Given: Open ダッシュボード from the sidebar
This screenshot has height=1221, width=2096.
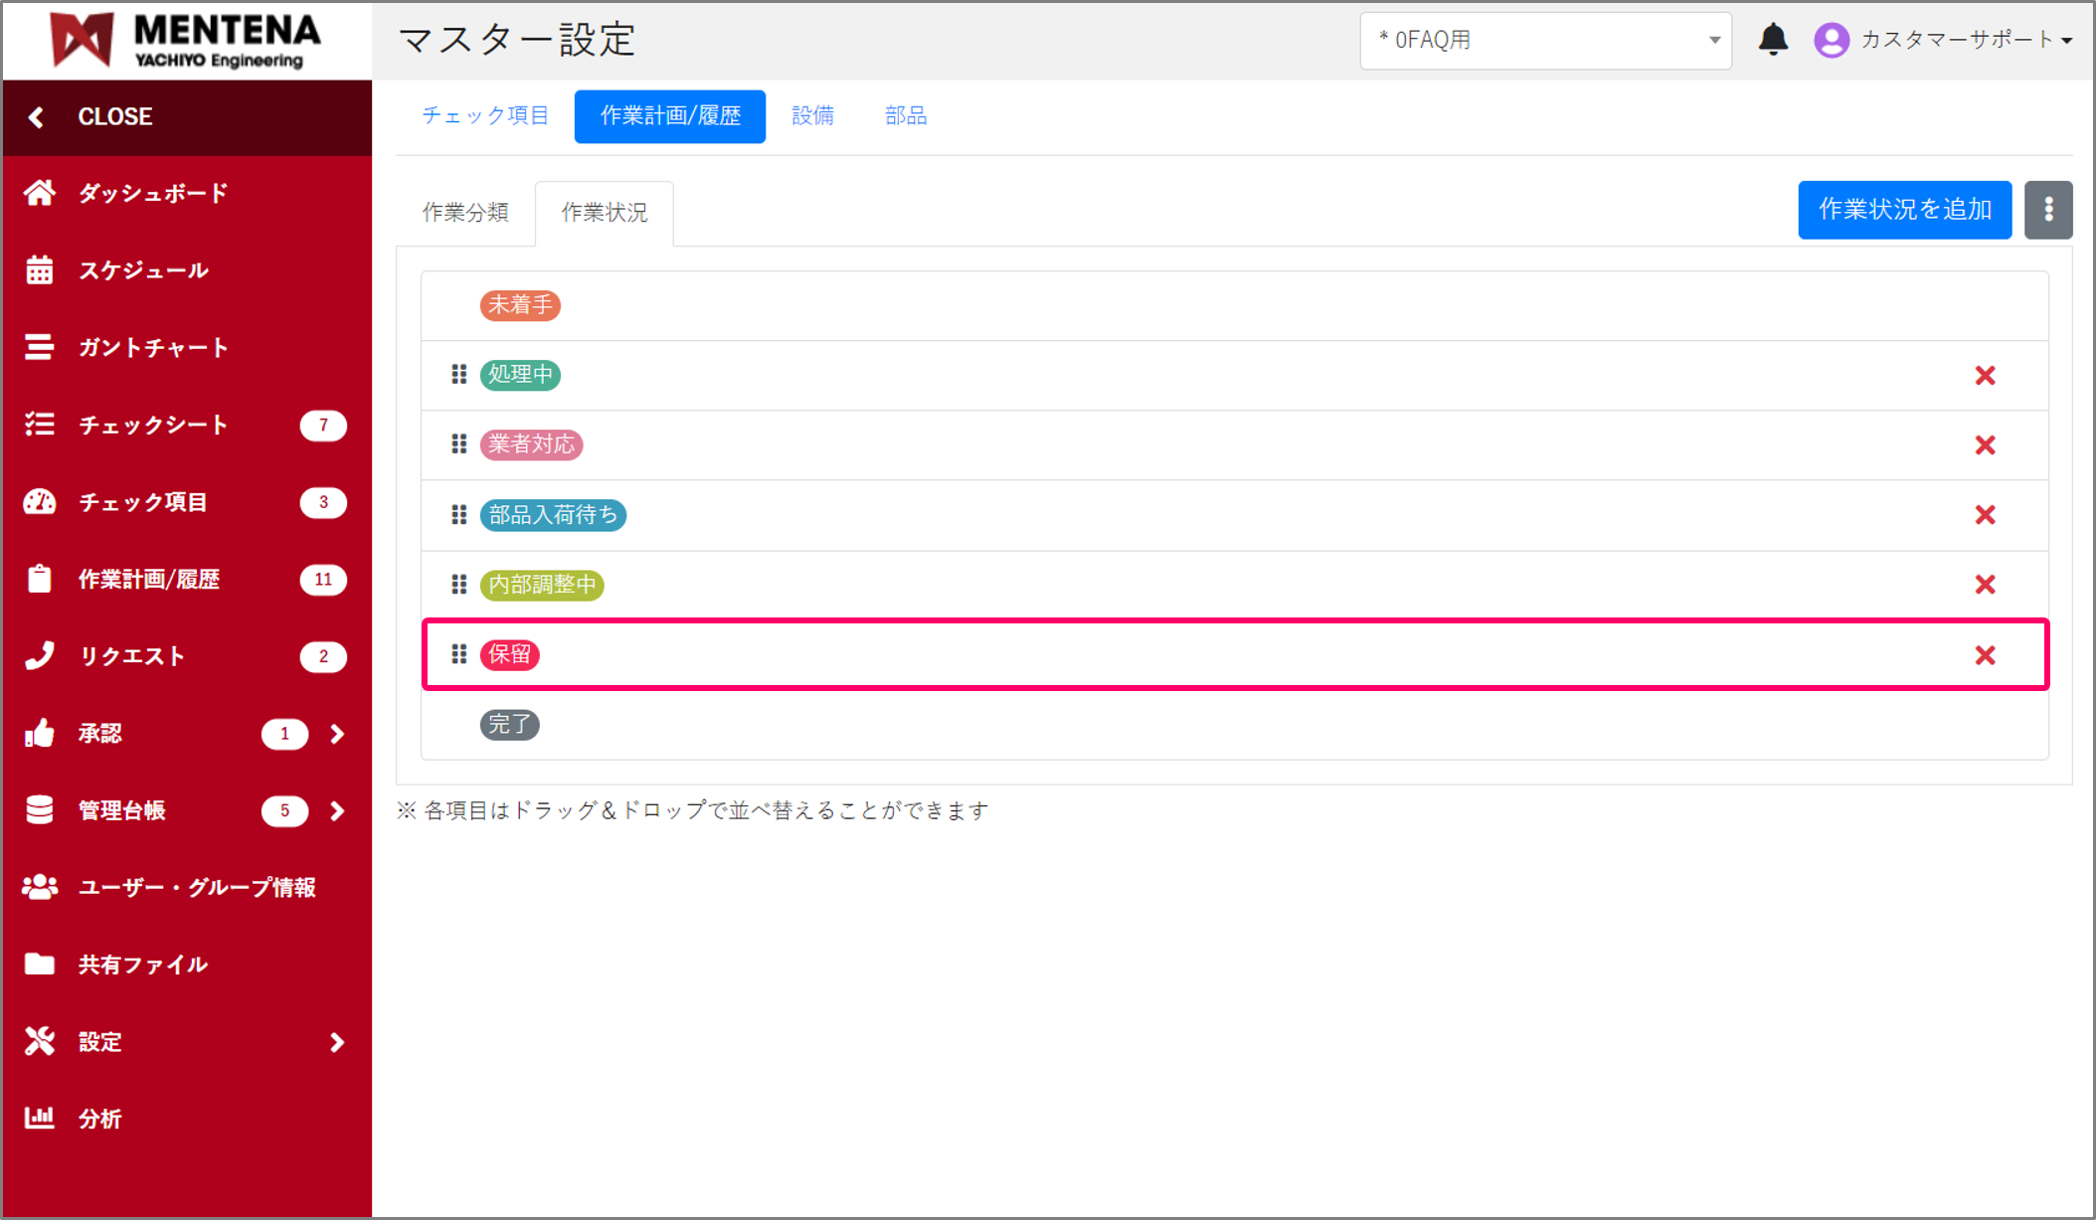Looking at the screenshot, I should 152,193.
